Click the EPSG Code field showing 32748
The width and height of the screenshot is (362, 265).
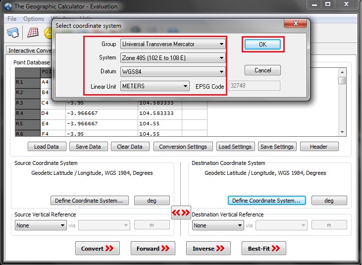click(255, 86)
